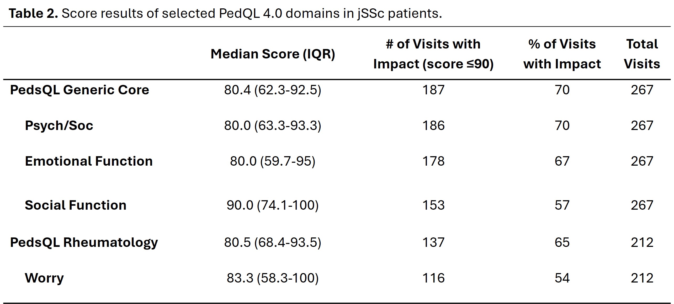
Task: Select the 80.0 (63.3-93.3) median cell
Action: tap(273, 126)
